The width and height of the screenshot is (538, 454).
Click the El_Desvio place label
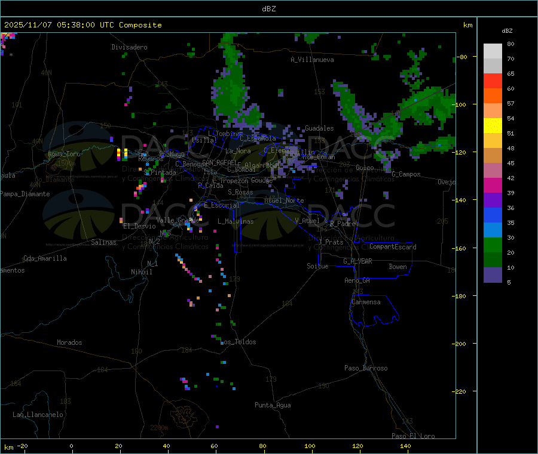click(x=140, y=226)
